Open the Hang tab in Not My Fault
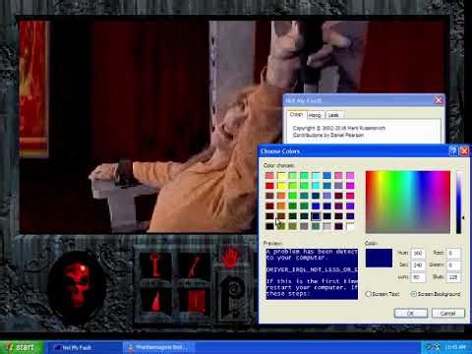Screen dimensions: 472x354 point(315,115)
